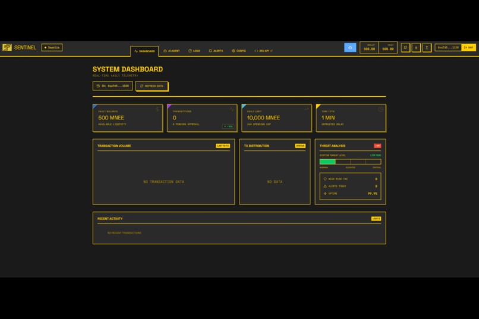Click the uptime icon beside Uptime
479x319 pixels.
325,194
